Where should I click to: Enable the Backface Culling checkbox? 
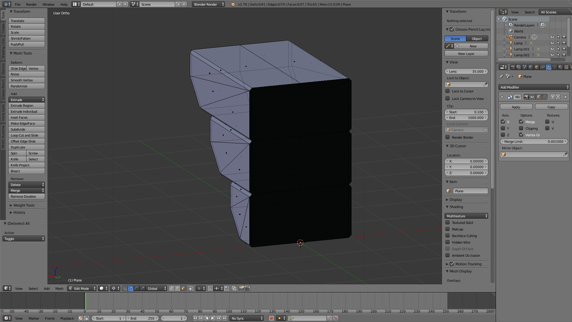pos(447,236)
